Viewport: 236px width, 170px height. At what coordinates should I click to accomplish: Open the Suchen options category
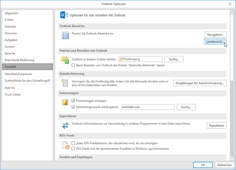coord(28,47)
